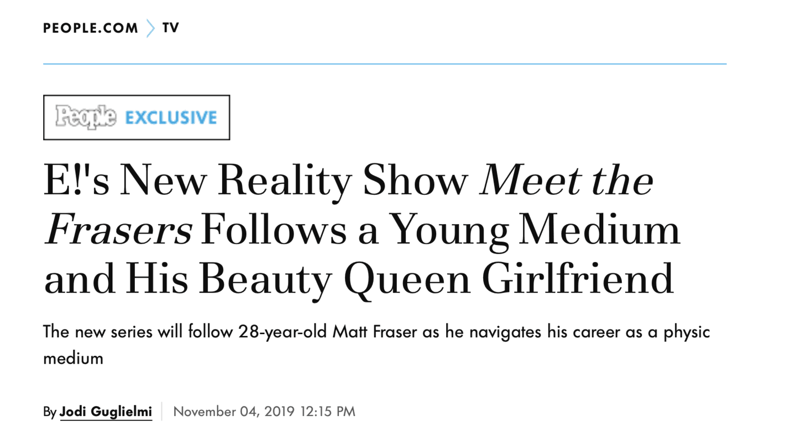Viewport: 796px width, 426px height.
Task: Click the blue breadcrumb chevron arrow
Action: [x=150, y=28]
